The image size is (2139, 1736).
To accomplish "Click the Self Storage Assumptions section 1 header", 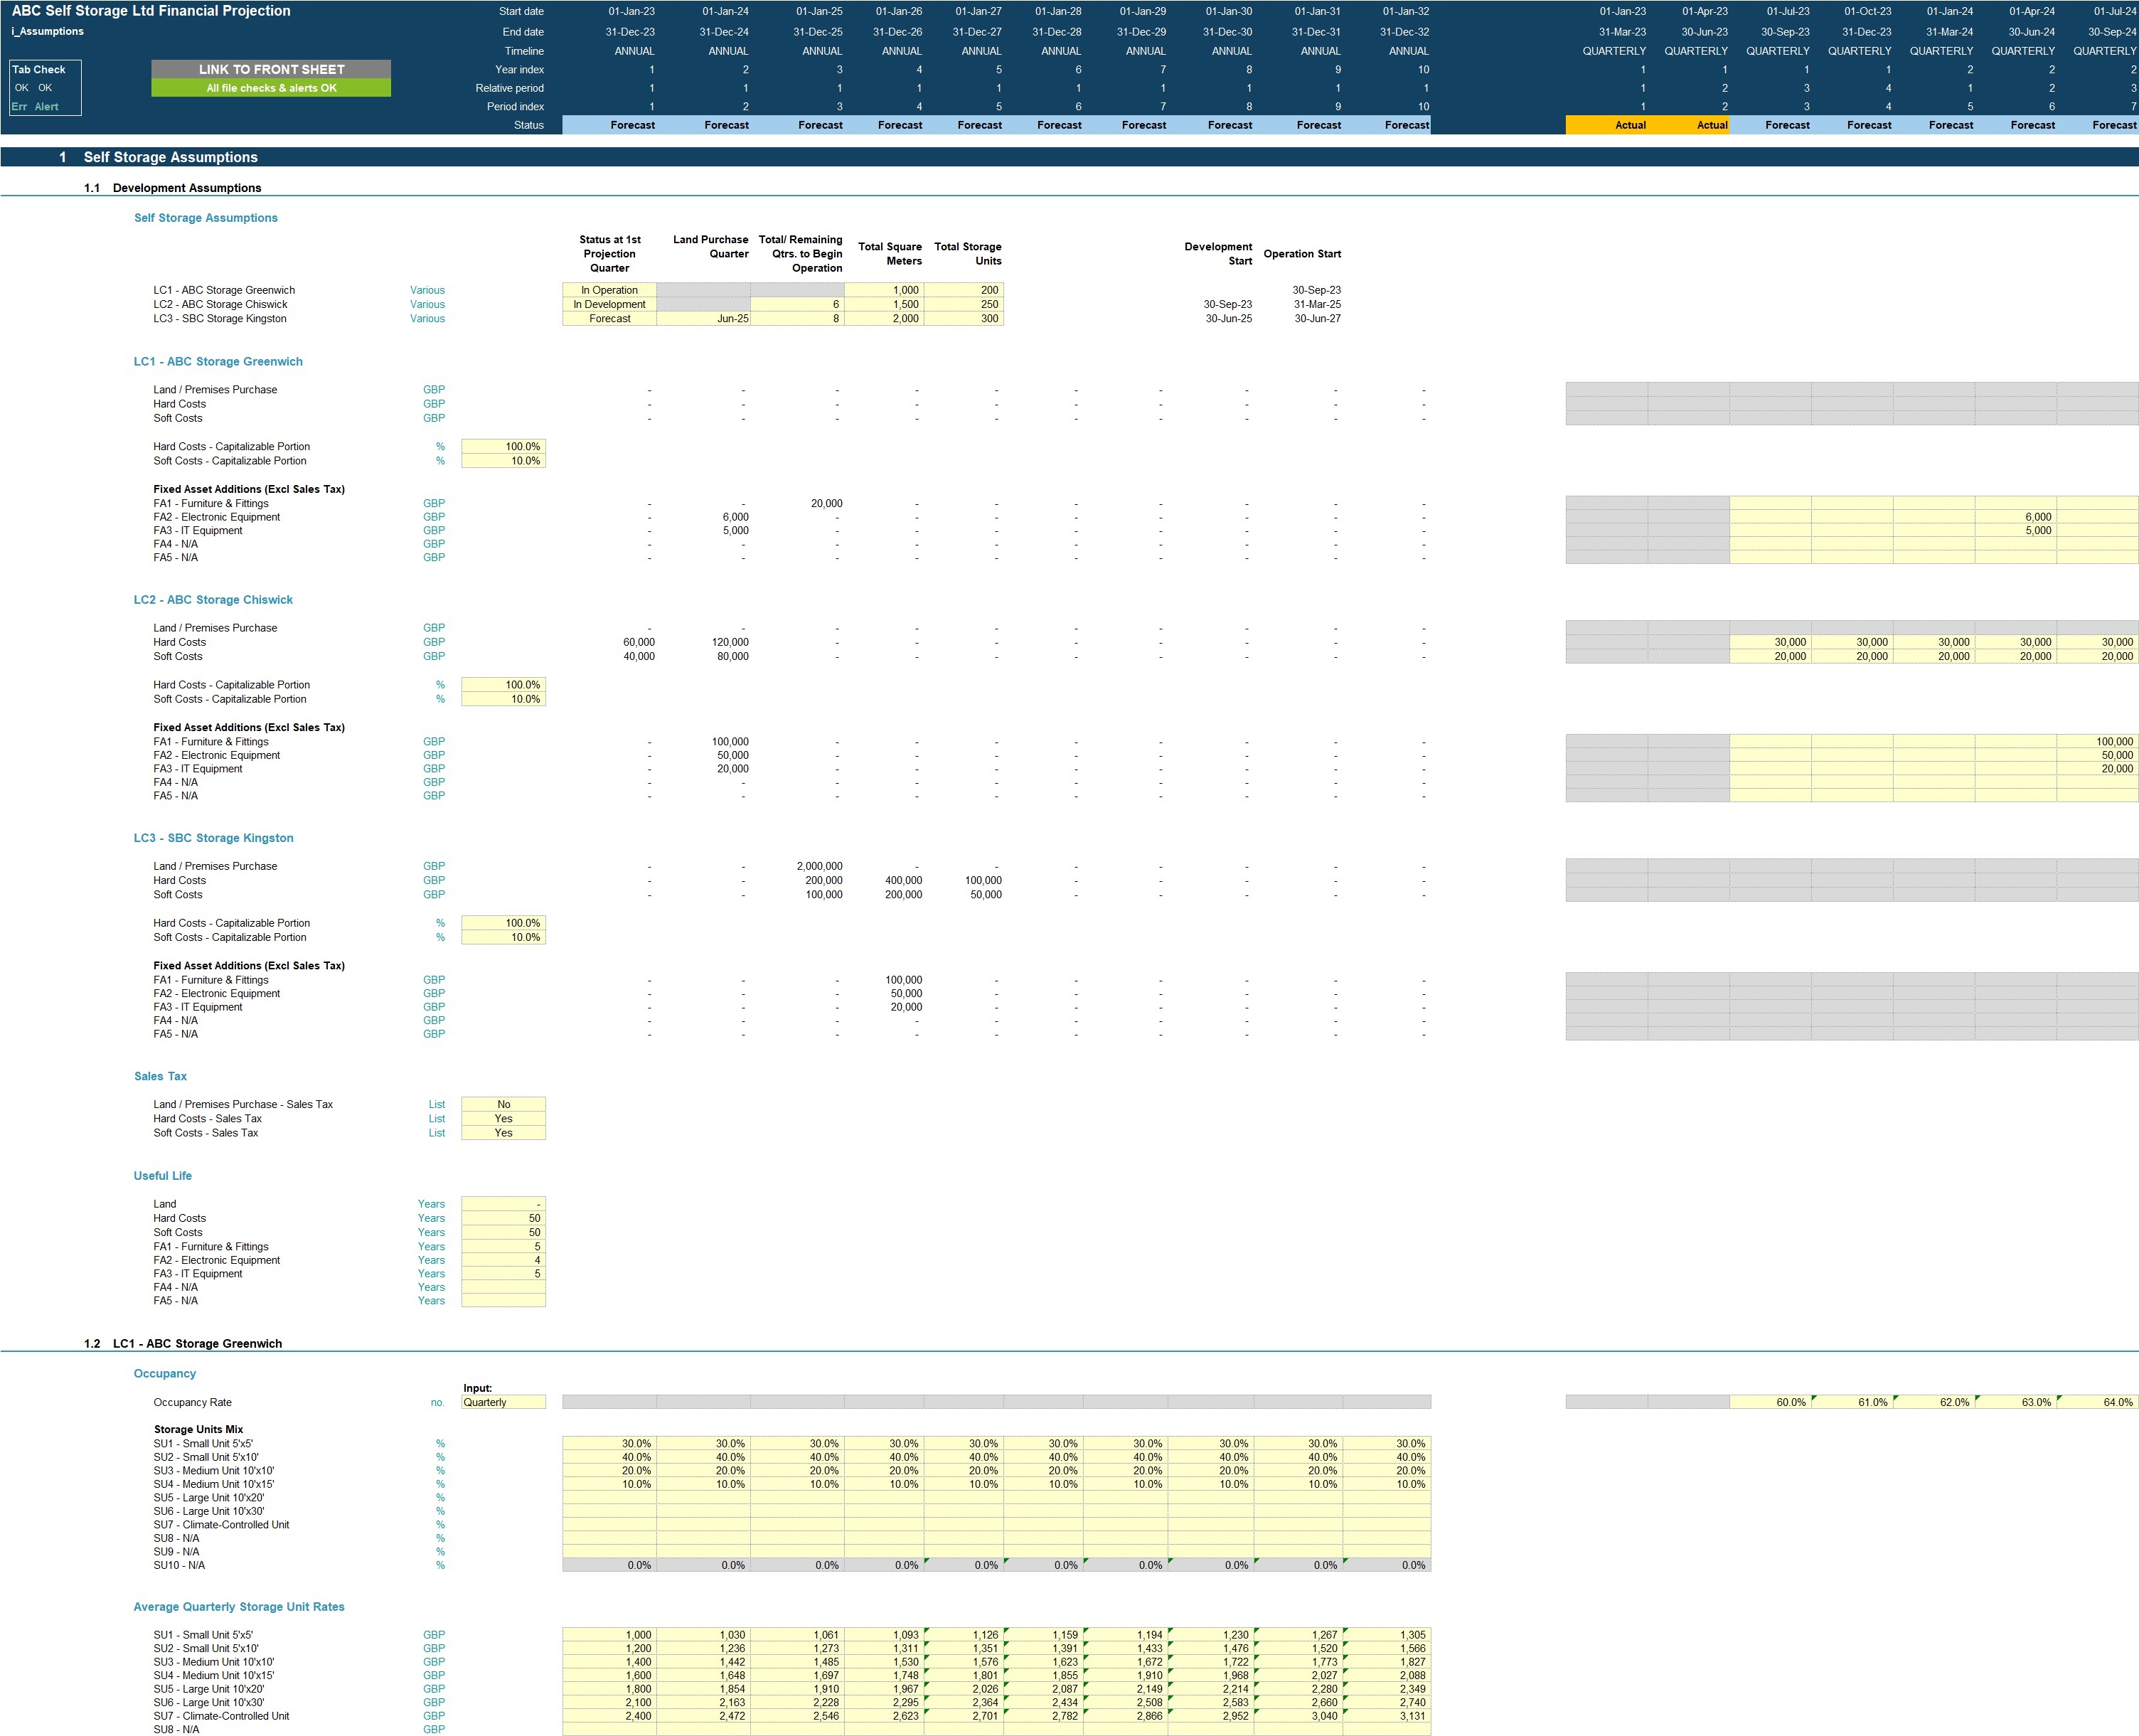I will point(170,157).
